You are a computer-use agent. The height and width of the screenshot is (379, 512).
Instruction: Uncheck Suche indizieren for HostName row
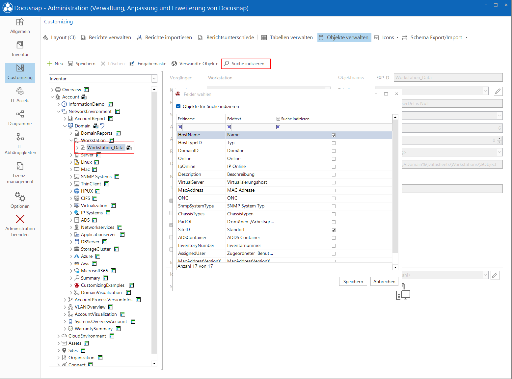(x=334, y=135)
